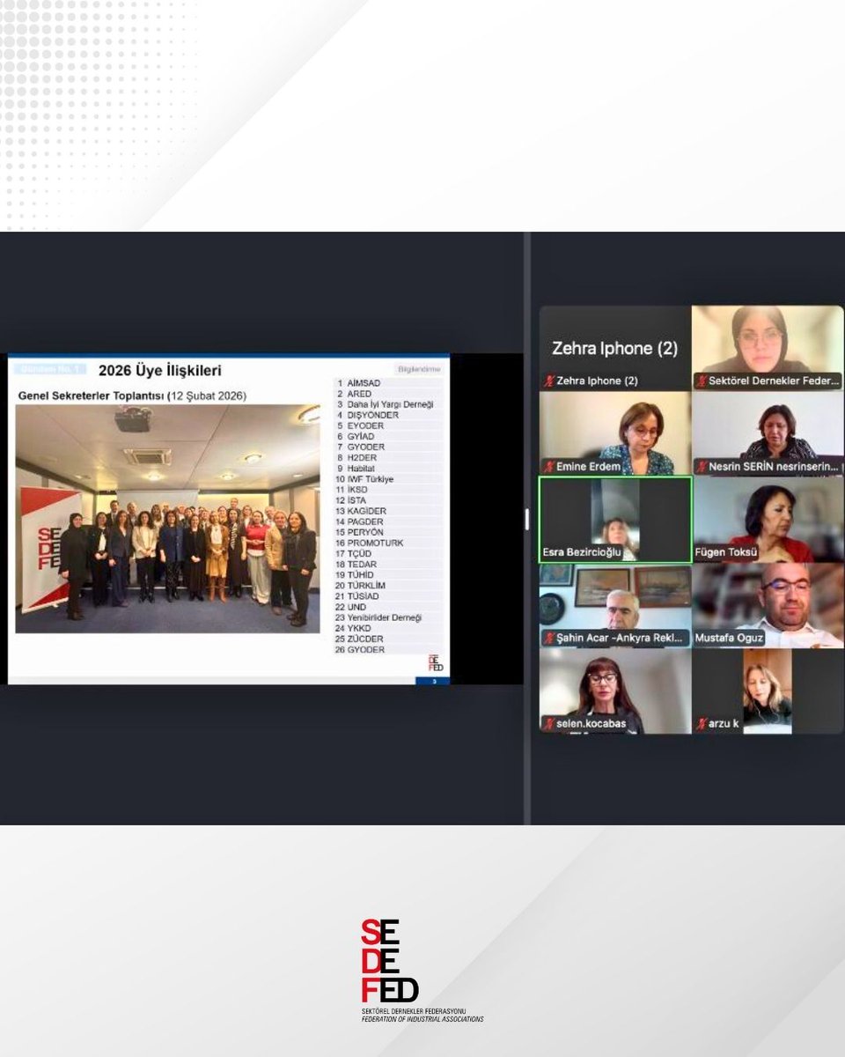The image size is (845, 1057).
Task: Select Zehra Iphone (2) participant tile
Action: pos(615,348)
